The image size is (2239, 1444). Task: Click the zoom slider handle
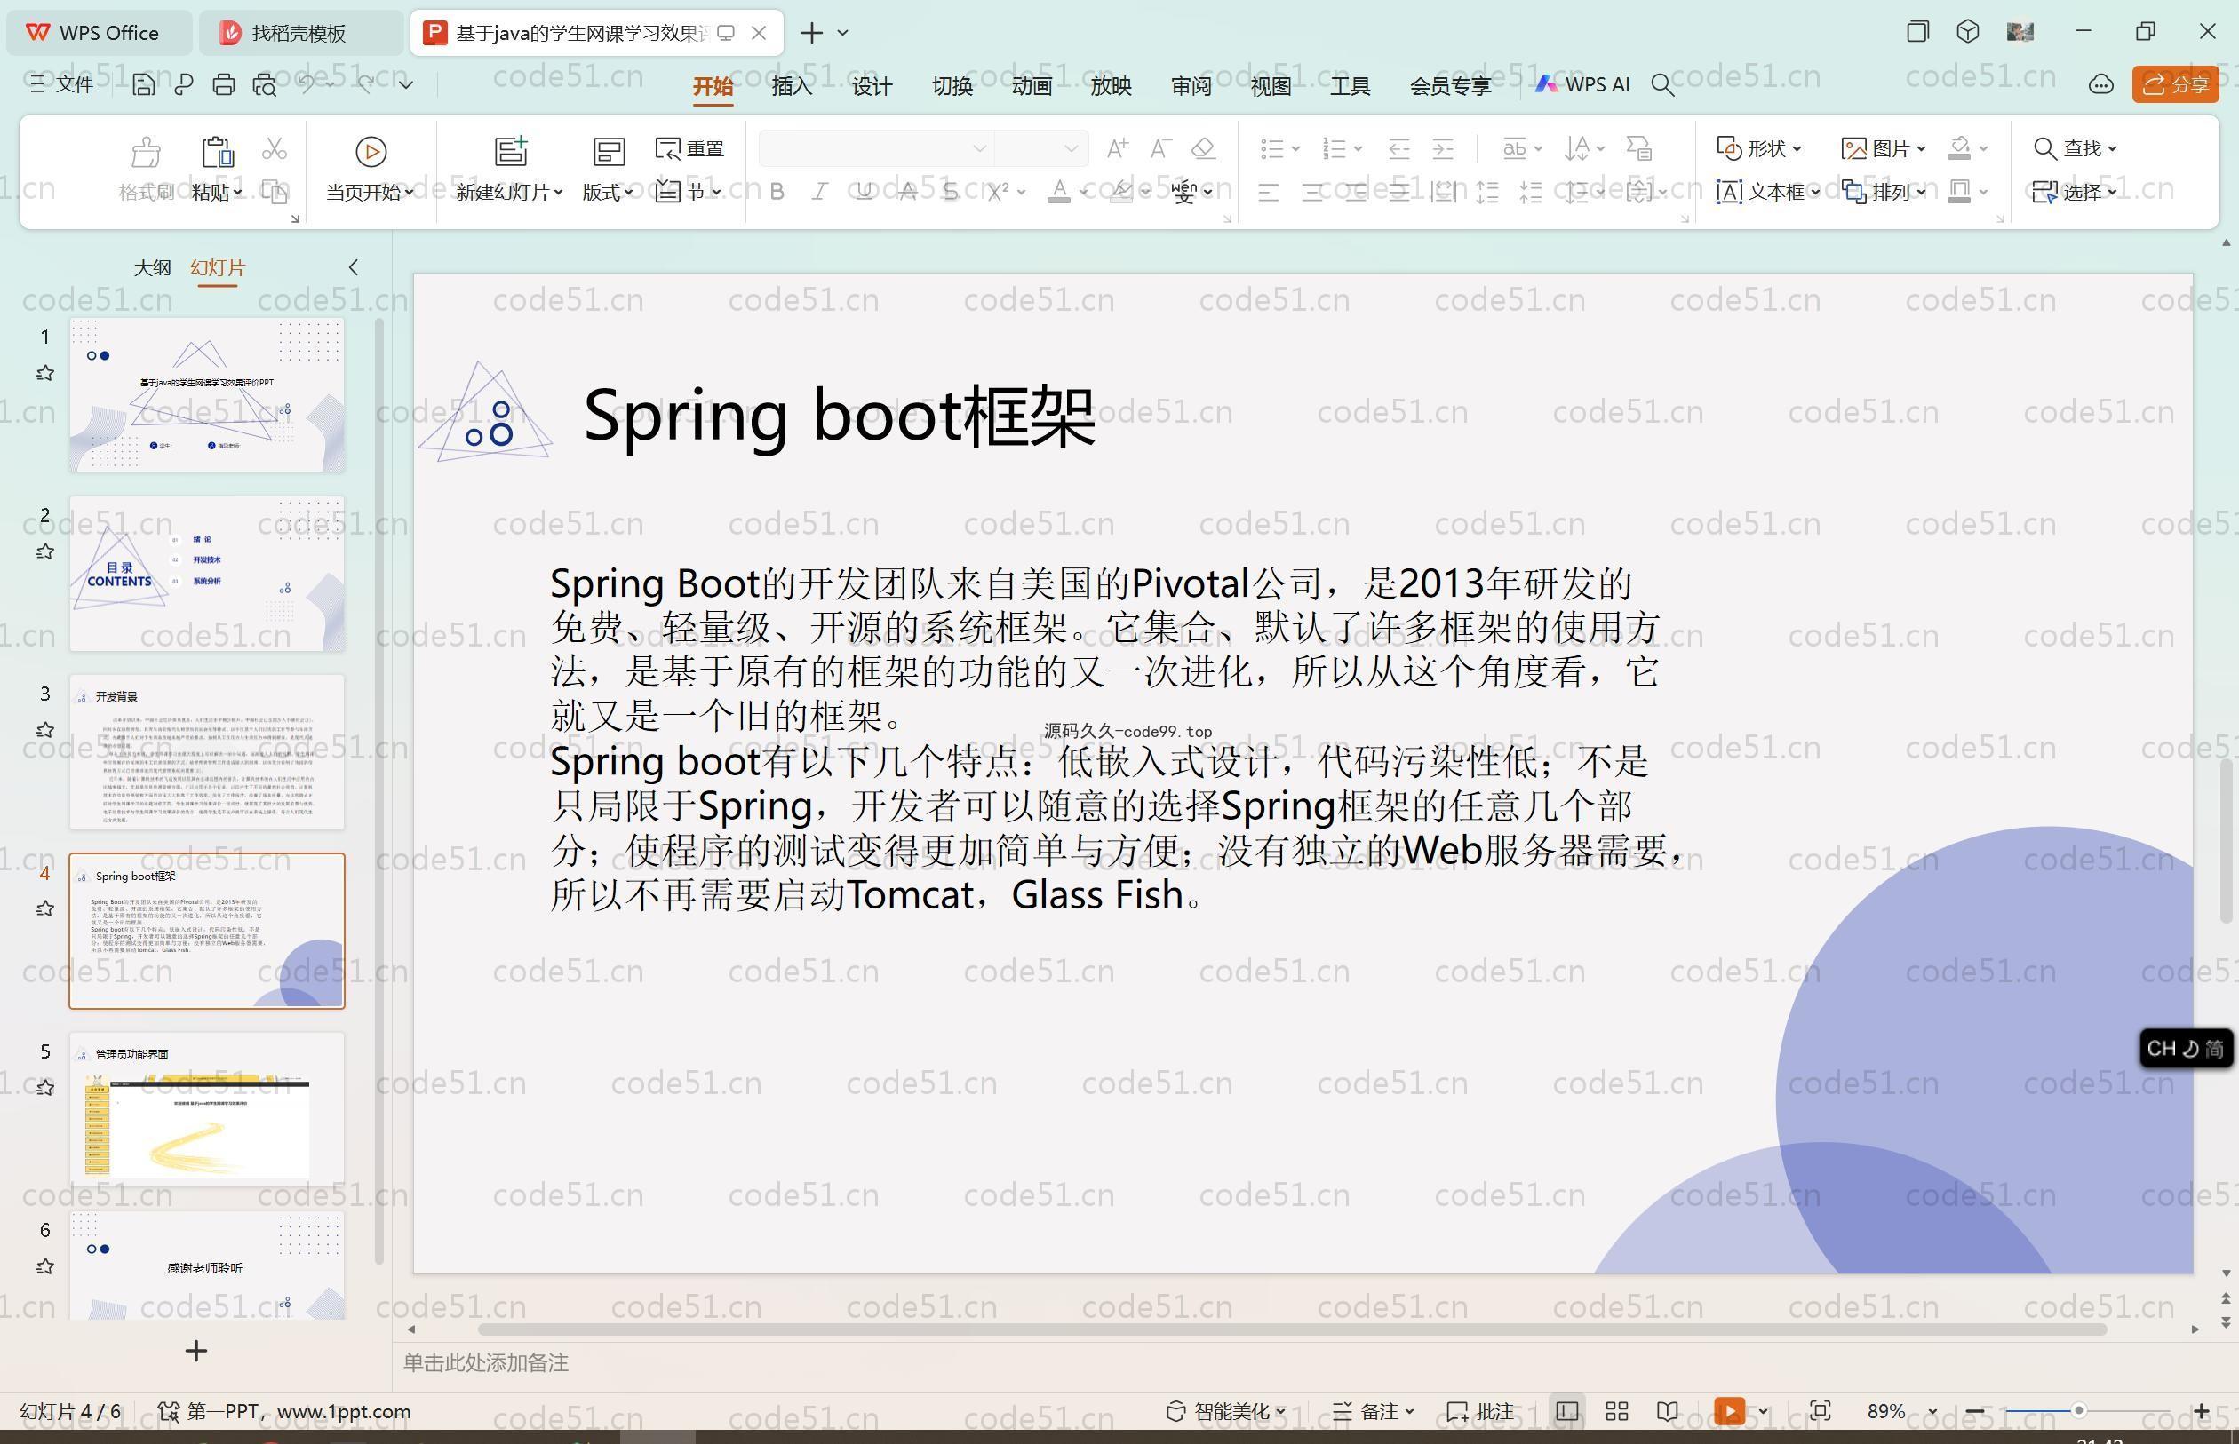point(2078,1410)
